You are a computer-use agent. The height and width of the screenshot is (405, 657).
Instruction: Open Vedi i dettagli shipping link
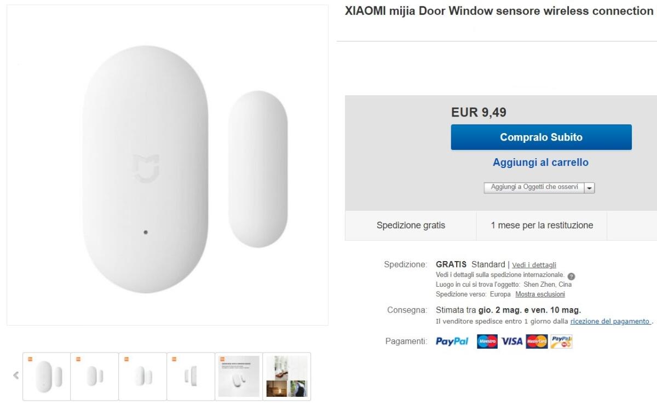534,264
